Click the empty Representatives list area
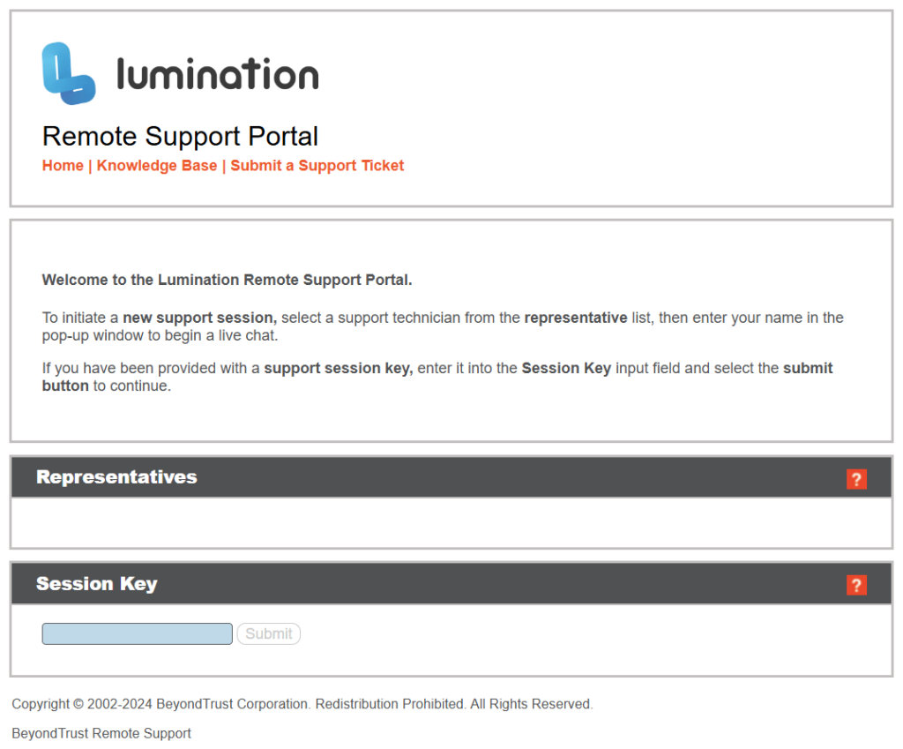903x749 pixels. [451, 522]
